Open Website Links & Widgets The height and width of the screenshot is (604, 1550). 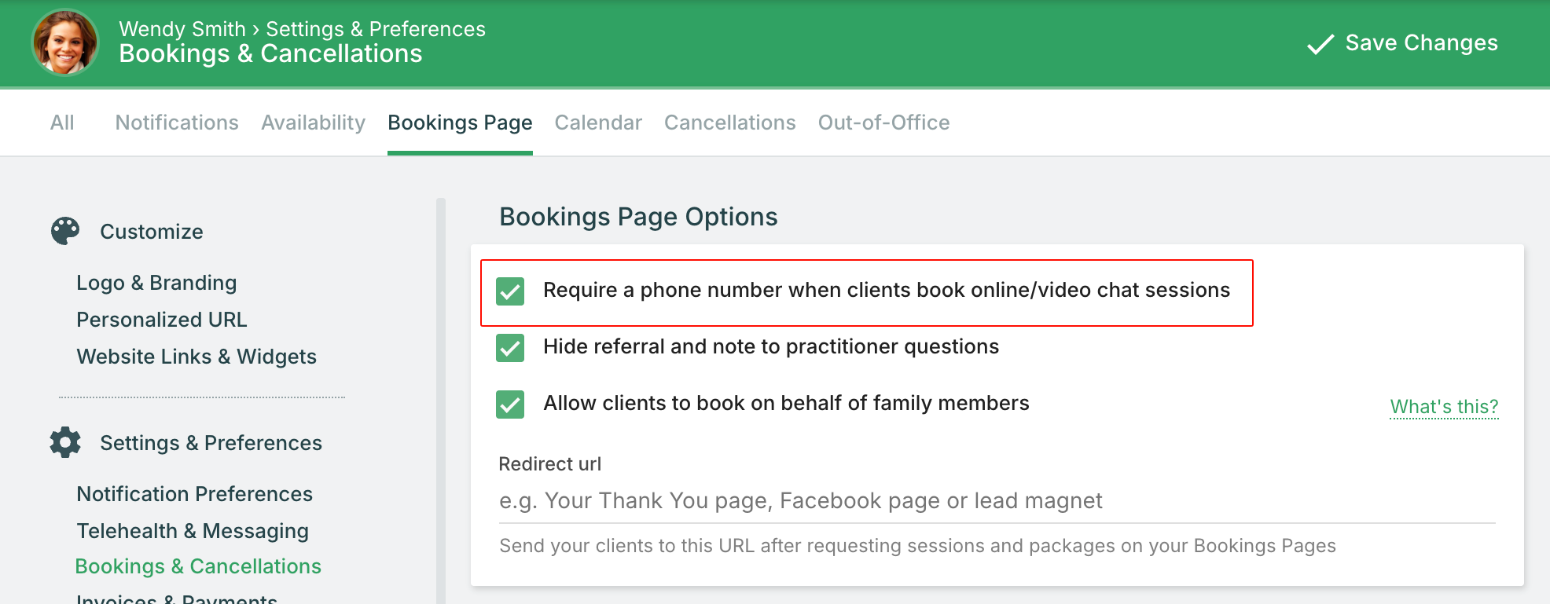pyautogui.click(x=197, y=357)
